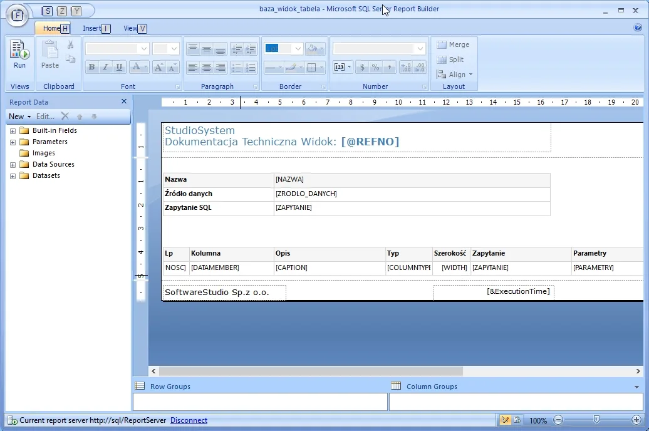Zoom out with the minus icon
Viewport: 649px width, 431px height.
pos(558,420)
